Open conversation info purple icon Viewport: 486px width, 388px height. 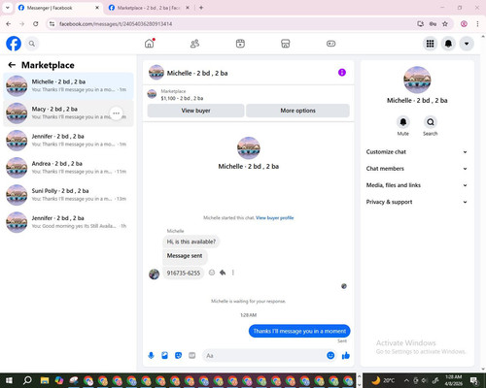click(x=342, y=73)
